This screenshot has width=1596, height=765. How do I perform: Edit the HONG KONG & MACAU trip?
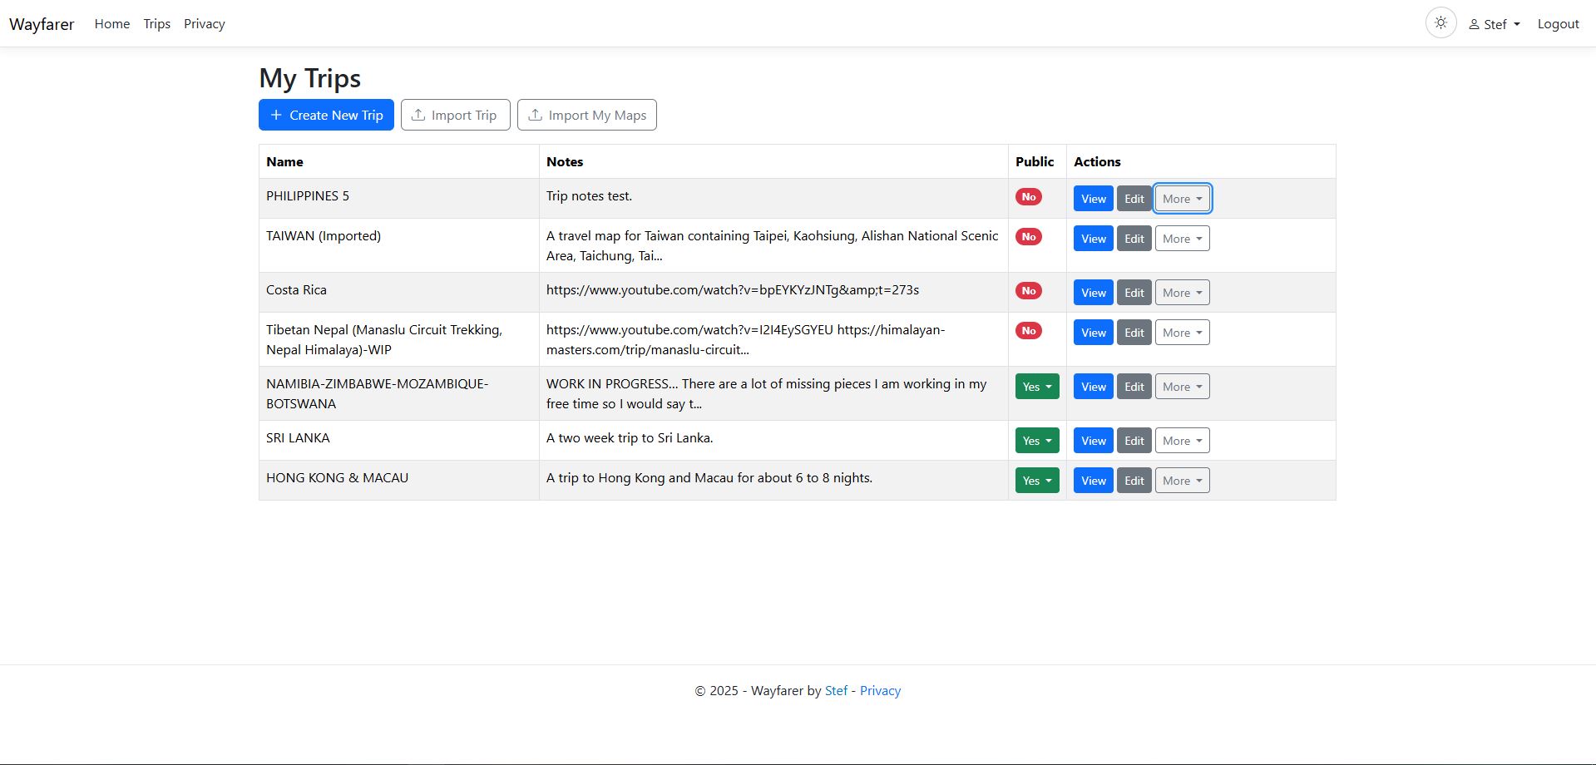(x=1134, y=481)
